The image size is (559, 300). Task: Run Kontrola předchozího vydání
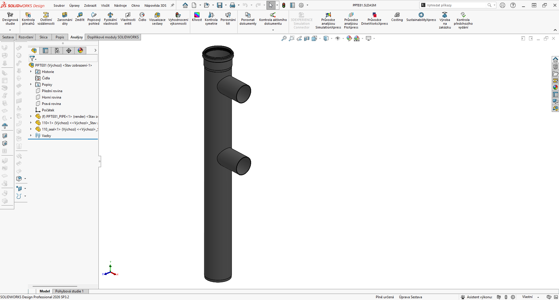pos(463,21)
